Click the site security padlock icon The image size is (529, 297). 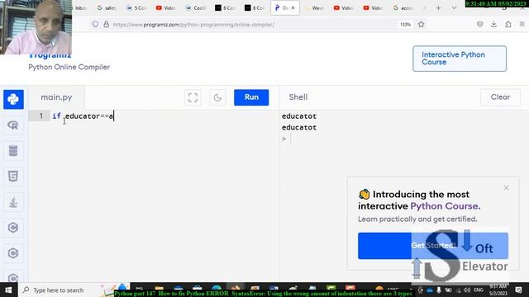click(x=107, y=24)
